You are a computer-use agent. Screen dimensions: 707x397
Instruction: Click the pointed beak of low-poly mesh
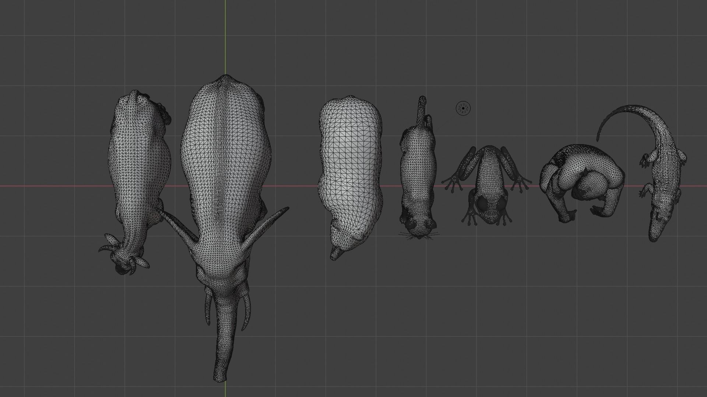335,254
